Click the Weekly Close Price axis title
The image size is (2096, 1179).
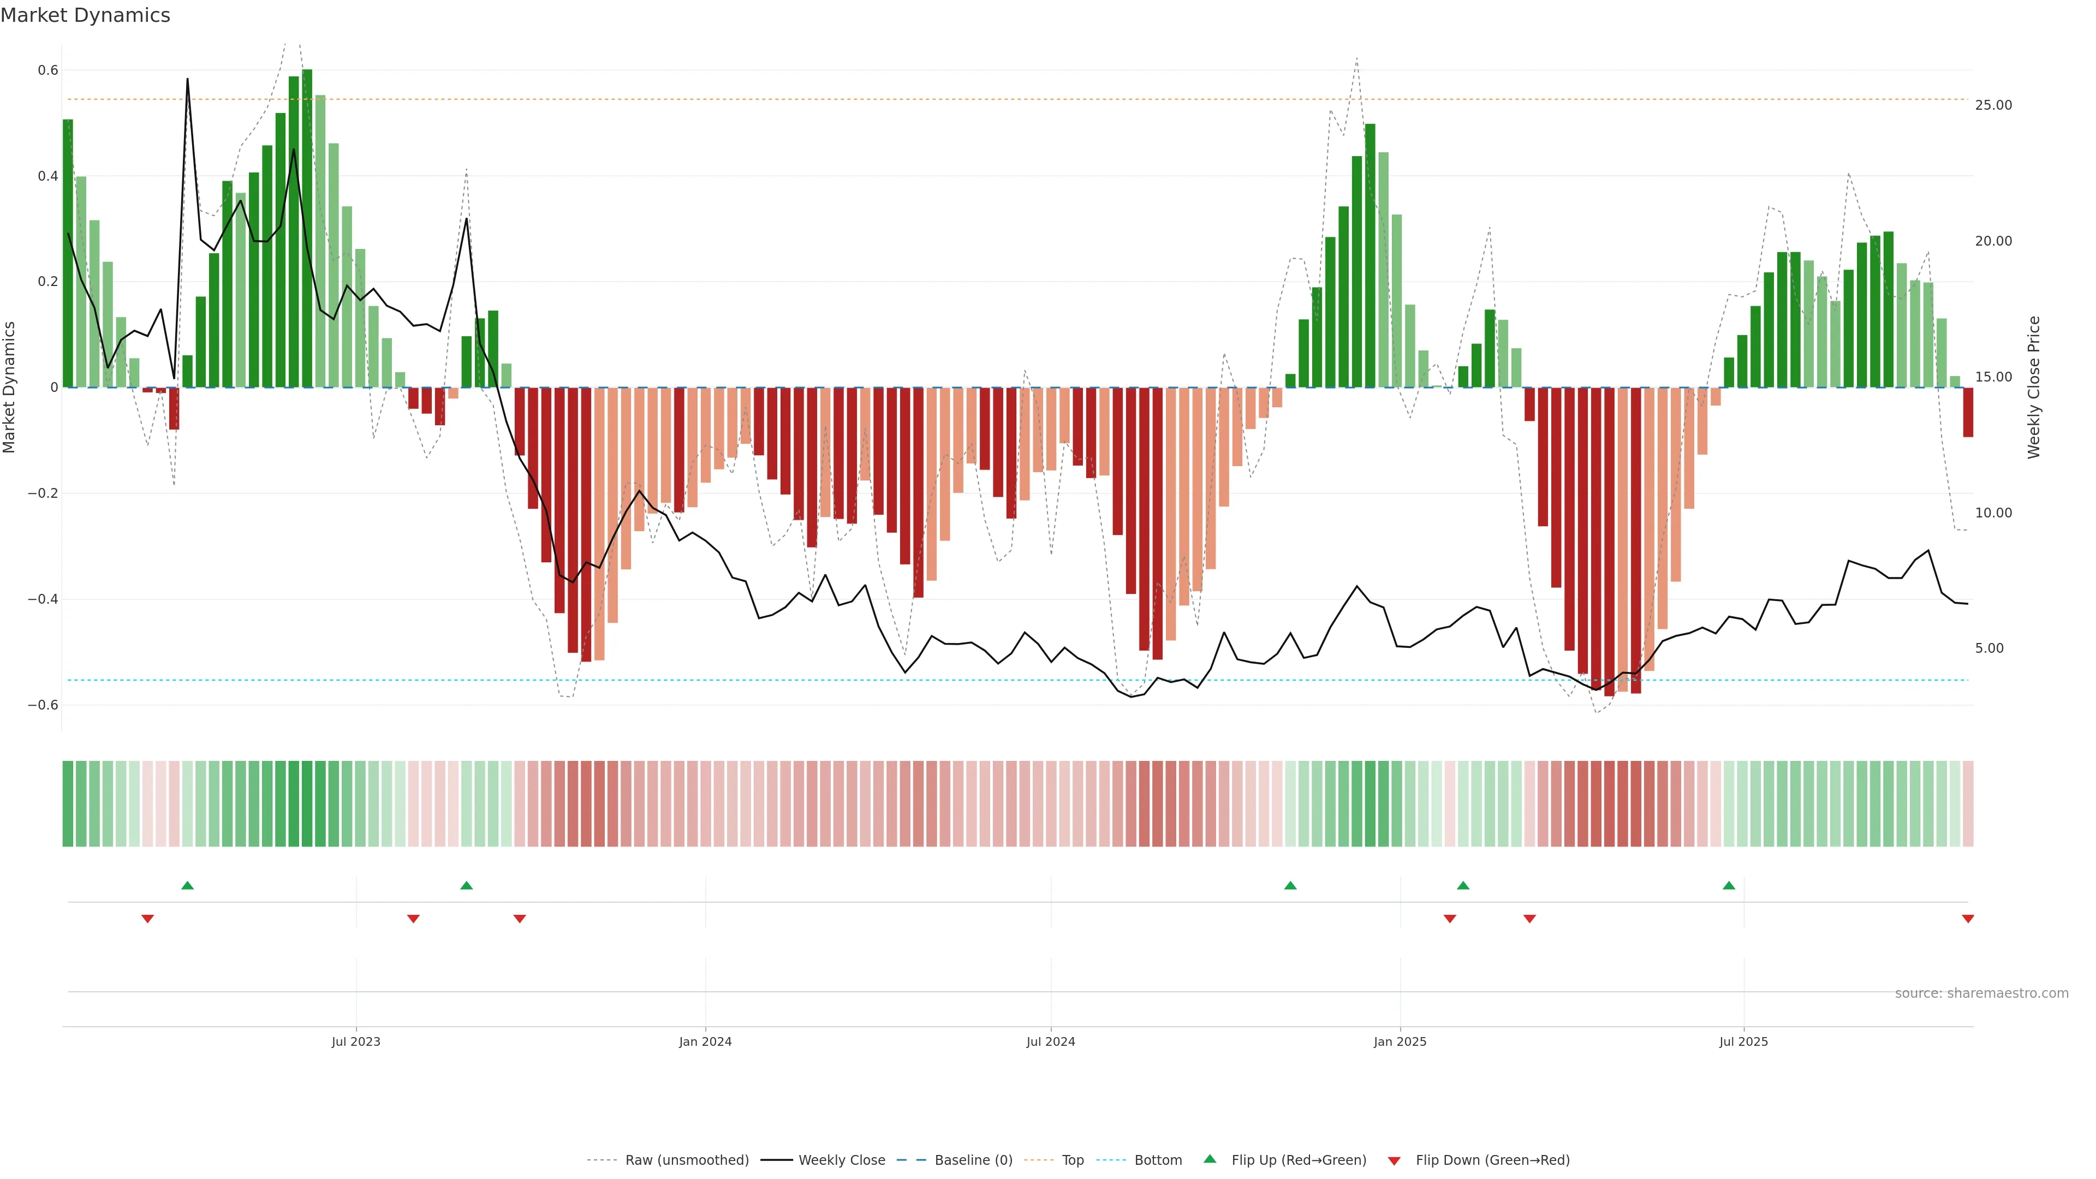coord(2034,388)
